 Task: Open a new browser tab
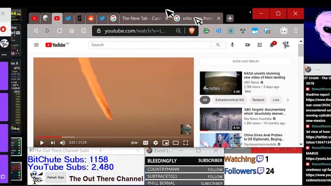(x=230, y=19)
